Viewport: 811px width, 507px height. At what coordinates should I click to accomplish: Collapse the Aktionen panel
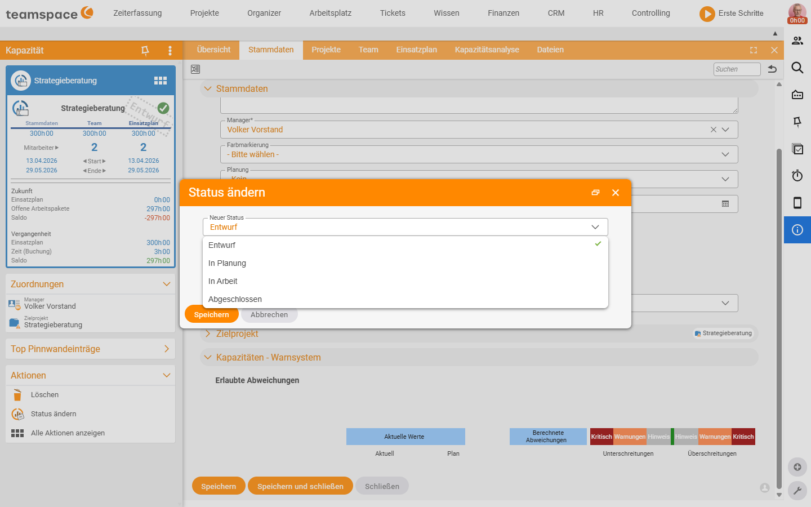point(167,376)
